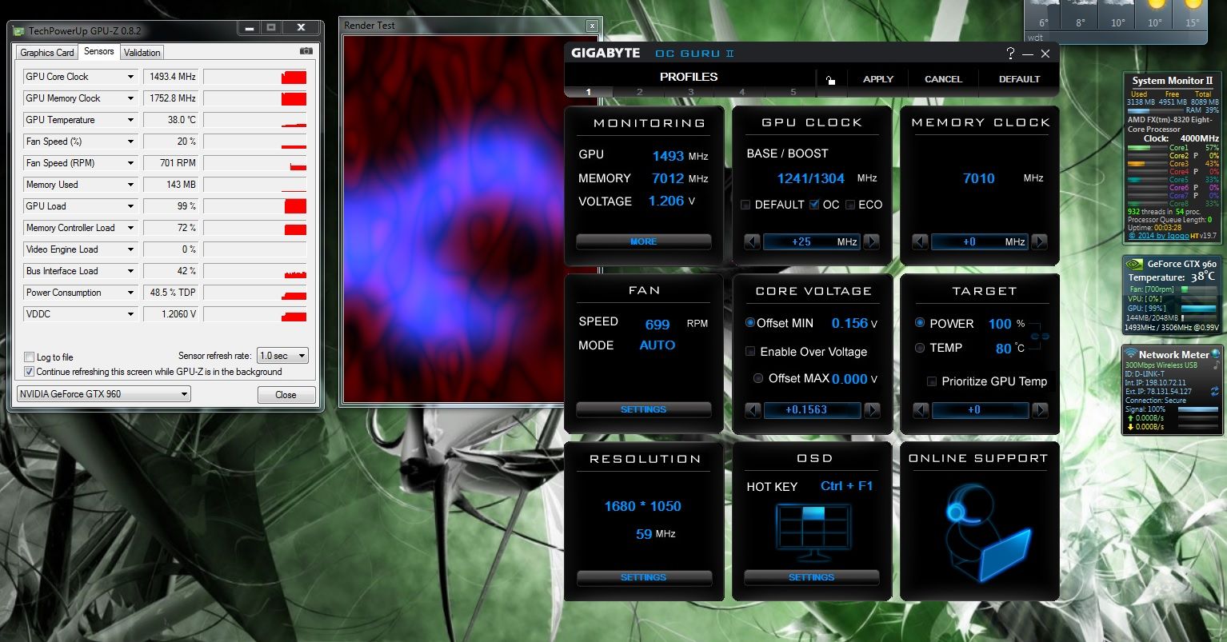Raise core voltage offset with right arrow
The image size is (1227, 642).
(872, 410)
